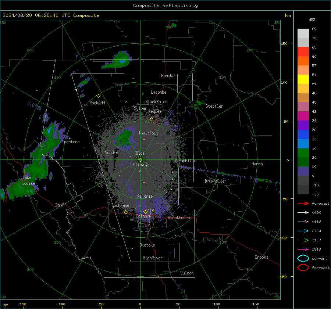Click the magenta 18TS arrow symbol
The height and width of the screenshot is (309, 331).
tap(303, 249)
